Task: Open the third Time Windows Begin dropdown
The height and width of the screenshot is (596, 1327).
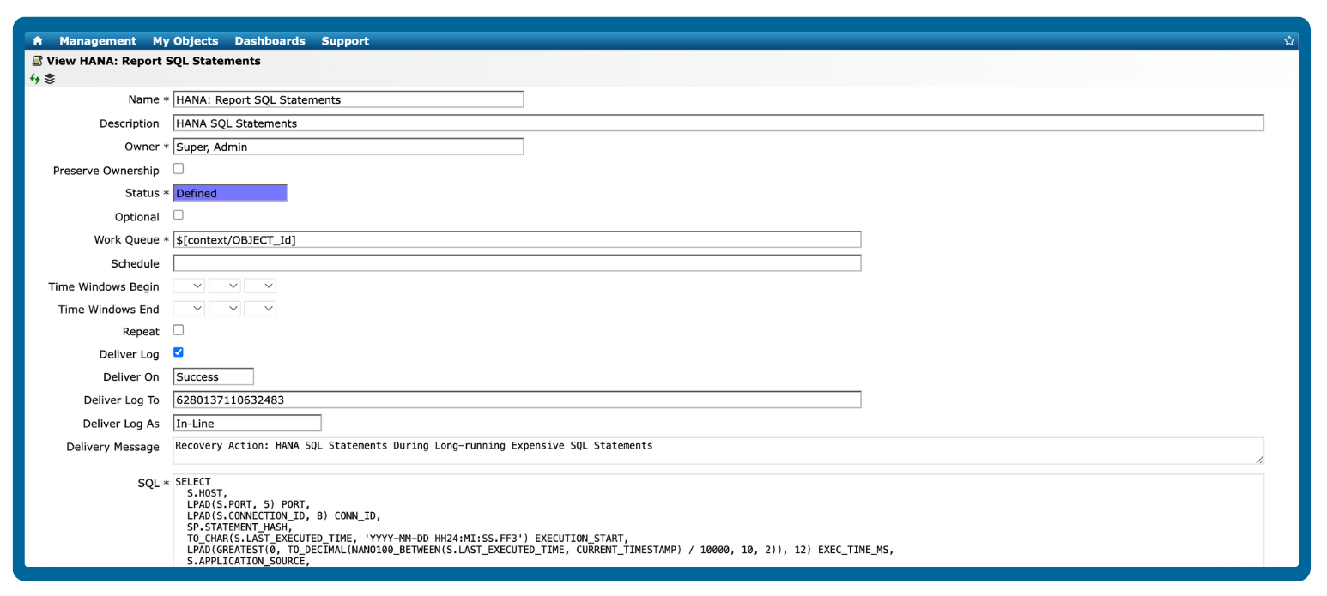Action: (260, 286)
